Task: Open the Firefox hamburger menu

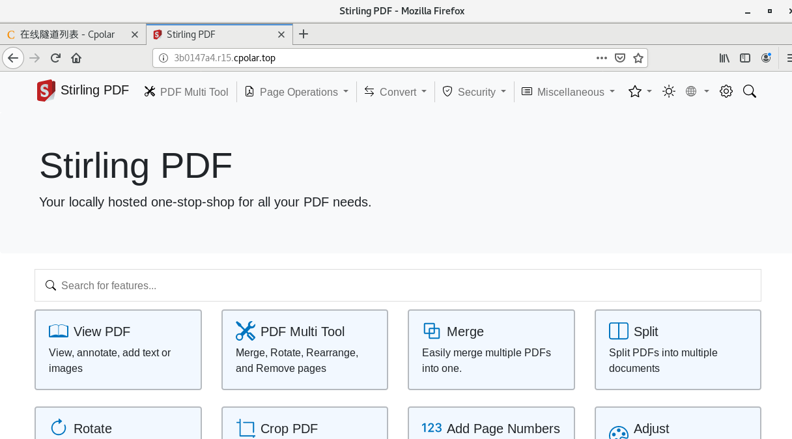Action: 789,58
